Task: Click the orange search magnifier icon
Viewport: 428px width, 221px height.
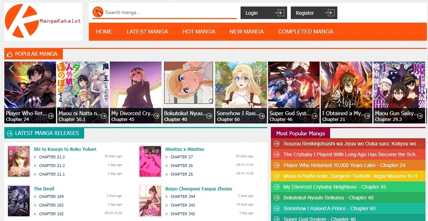Action: tap(98, 12)
